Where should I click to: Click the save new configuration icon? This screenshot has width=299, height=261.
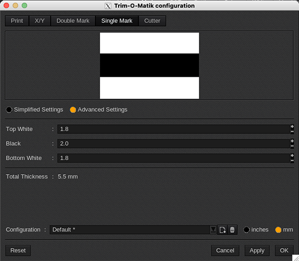(x=222, y=230)
